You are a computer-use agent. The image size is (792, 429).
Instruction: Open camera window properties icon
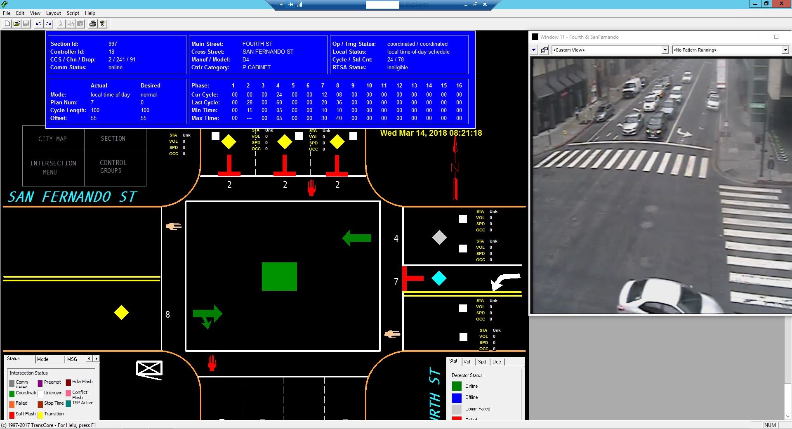point(544,50)
